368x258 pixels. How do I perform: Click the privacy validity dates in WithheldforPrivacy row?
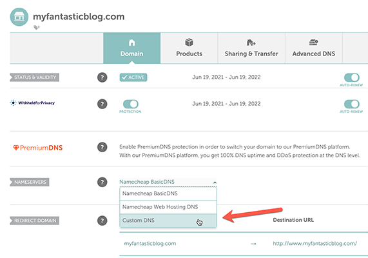226,104
